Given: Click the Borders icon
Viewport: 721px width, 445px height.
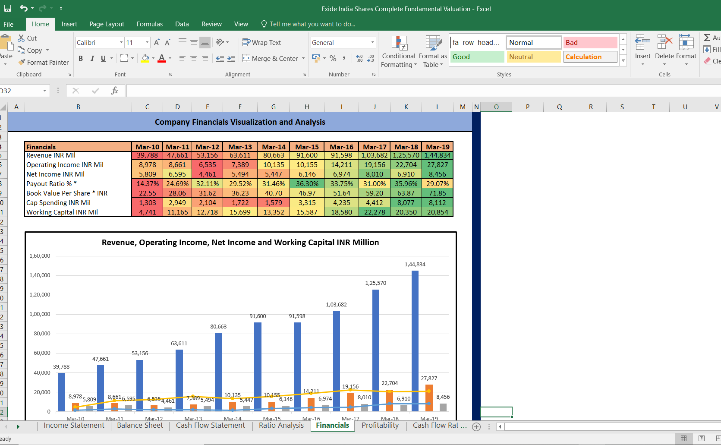Looking at the screenshot, I should (x=124, y=58).
